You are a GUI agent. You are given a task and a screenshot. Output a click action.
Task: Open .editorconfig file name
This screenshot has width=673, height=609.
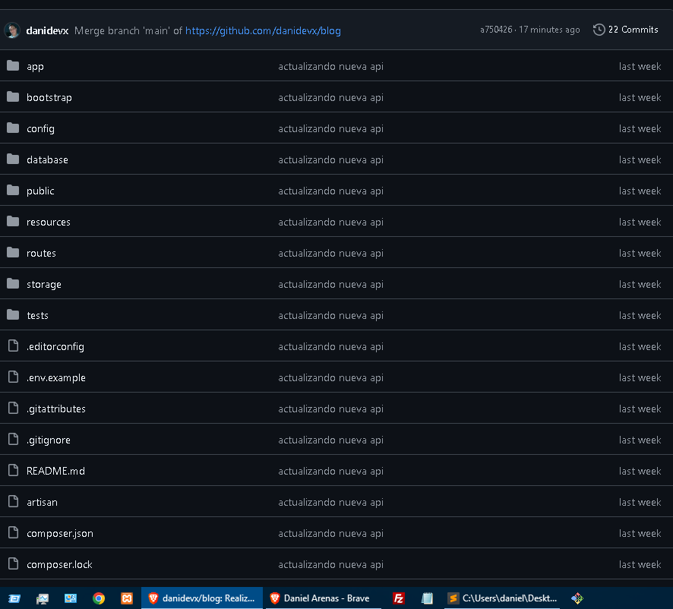tap(55, 347)
